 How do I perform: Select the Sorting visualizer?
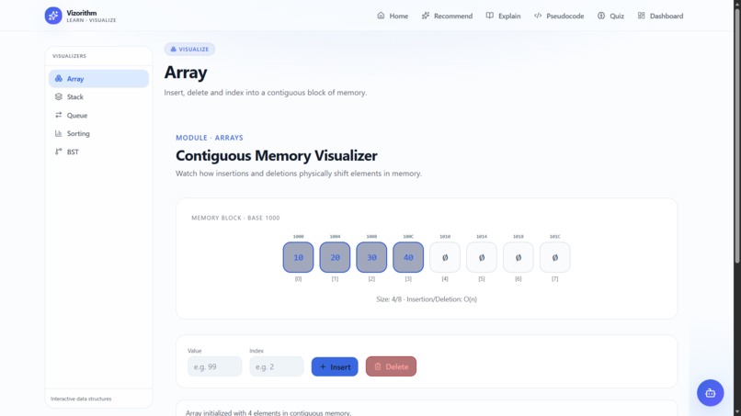[x=98, y=133]
